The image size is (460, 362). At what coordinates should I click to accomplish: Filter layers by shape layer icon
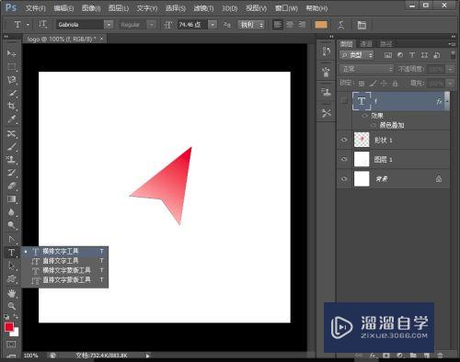(x=424, y=55)
